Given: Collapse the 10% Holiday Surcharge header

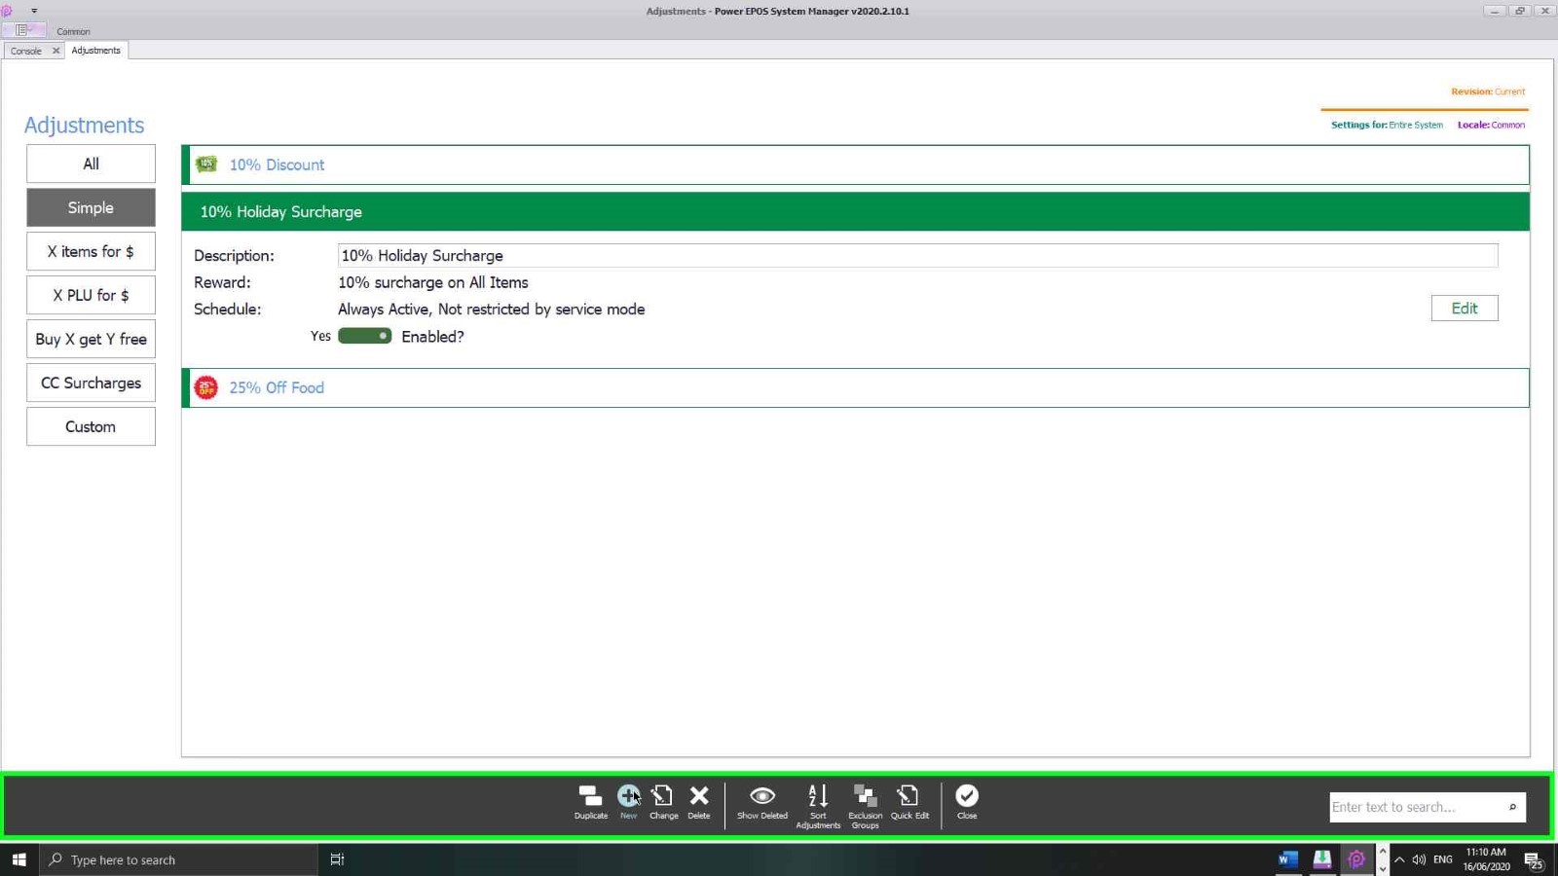Looking at the screenshot, I should pyautogui.click(x=855, y=211).
